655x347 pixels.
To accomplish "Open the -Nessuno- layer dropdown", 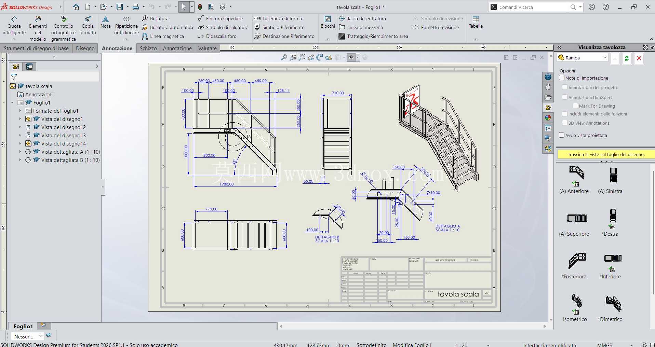I will [28, 336].
